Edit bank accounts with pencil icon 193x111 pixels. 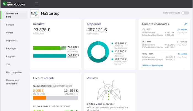point(186,24)
